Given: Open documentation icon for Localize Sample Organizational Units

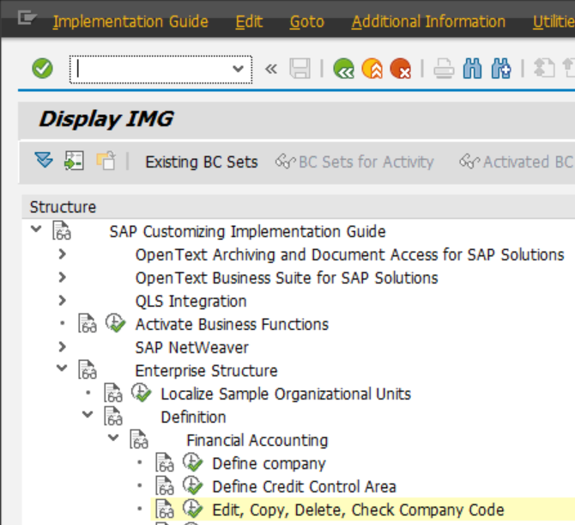Looking at the screenshot, I should [113, 393].
